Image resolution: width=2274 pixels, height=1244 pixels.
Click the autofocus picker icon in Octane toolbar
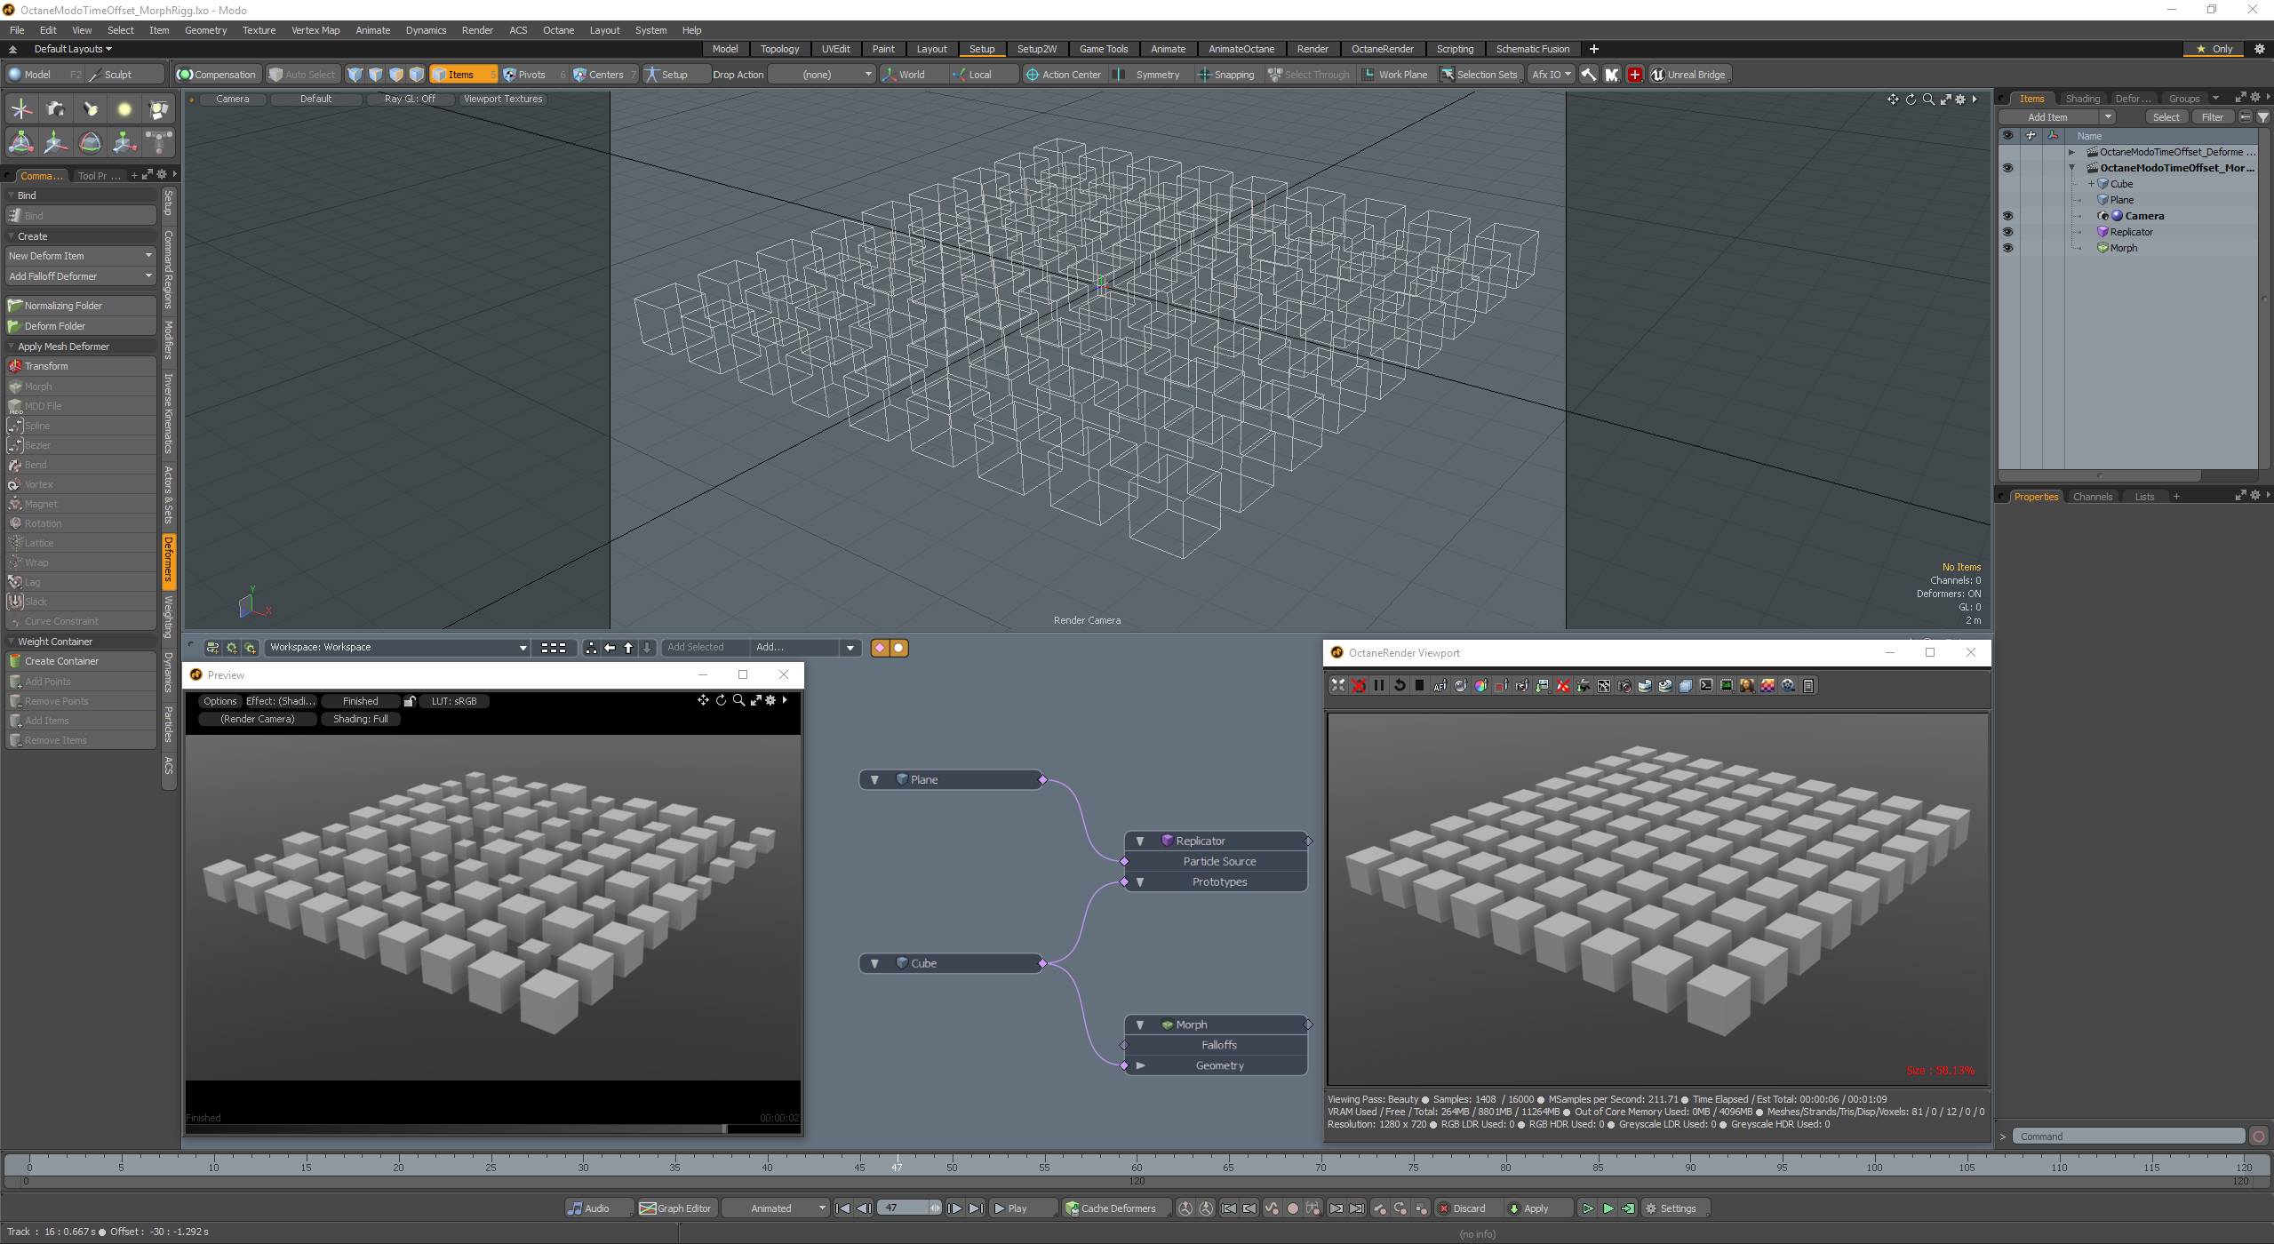coord(1440,685)
